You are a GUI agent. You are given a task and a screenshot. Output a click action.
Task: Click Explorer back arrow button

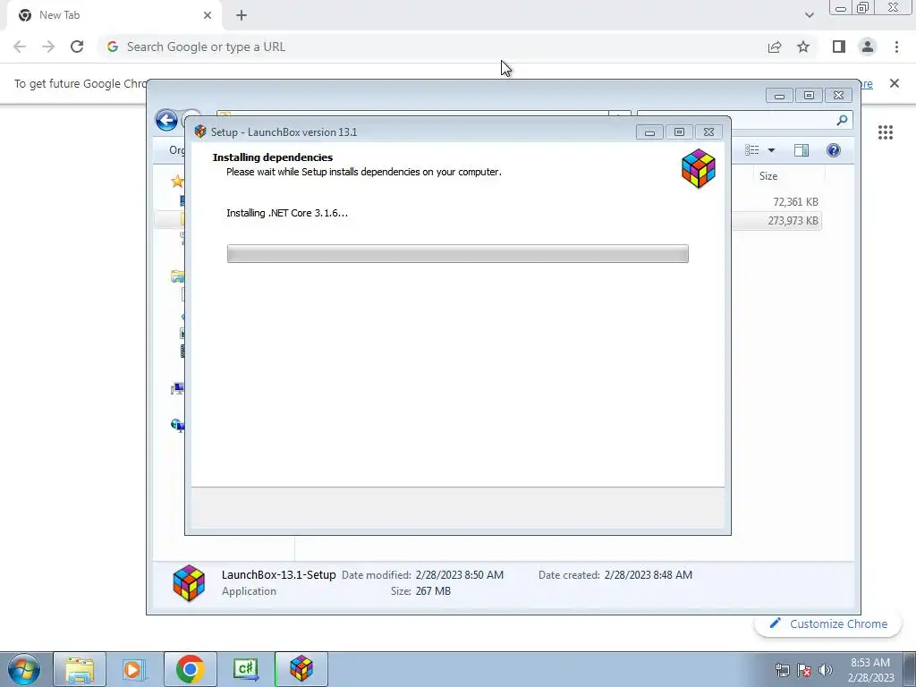(x=166, y=121)
